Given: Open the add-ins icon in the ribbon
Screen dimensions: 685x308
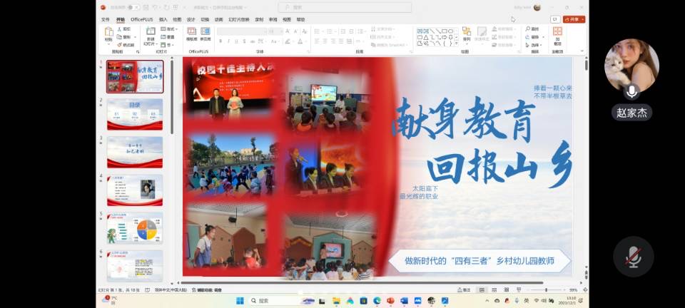Looking at the screenshot, I should [x=557, y=34].
